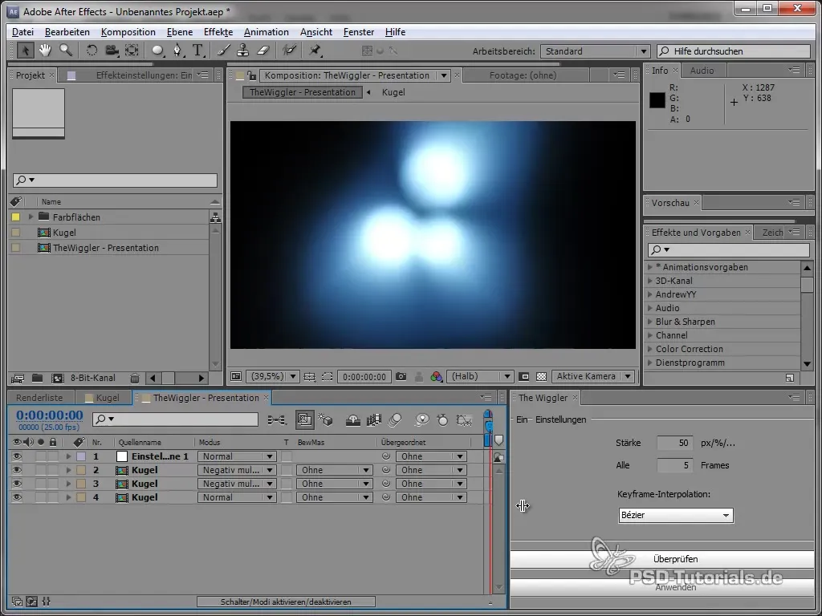Click the Stärke value field

(x=674, y=443)
